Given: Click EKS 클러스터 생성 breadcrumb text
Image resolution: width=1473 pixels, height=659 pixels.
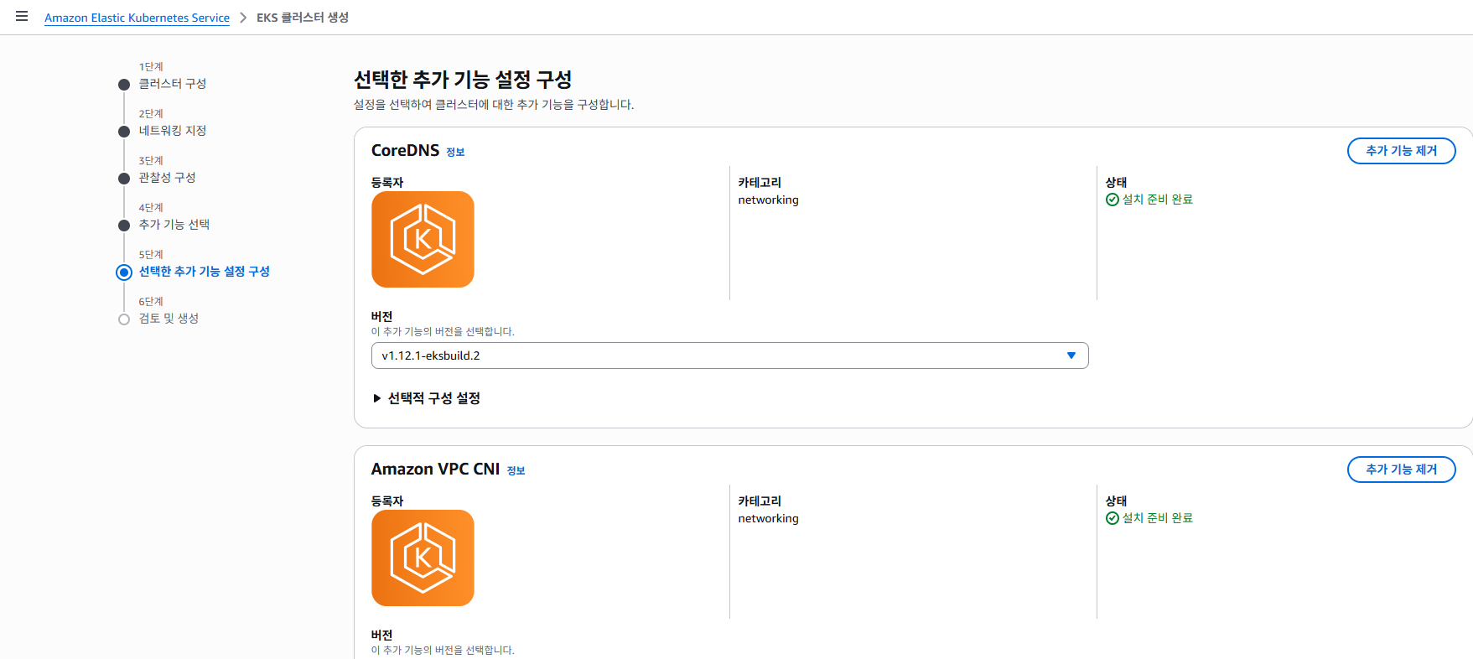Looking at the screenshot, I should 303,18.
